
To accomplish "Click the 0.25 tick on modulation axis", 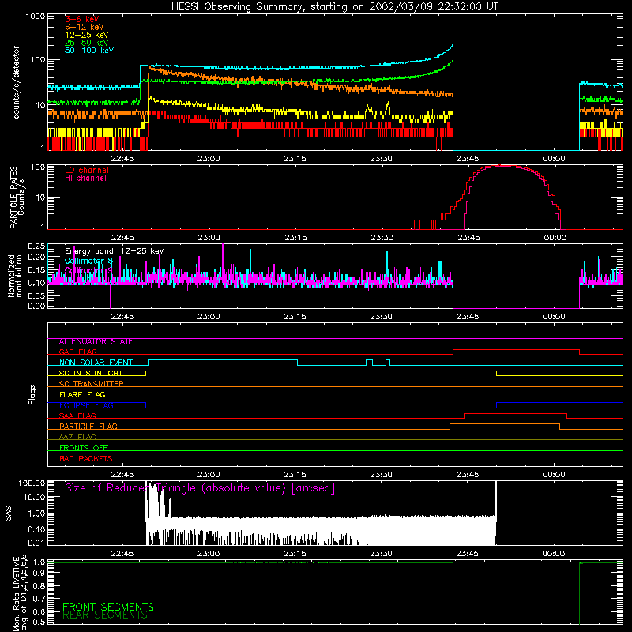I will point(36,246).
